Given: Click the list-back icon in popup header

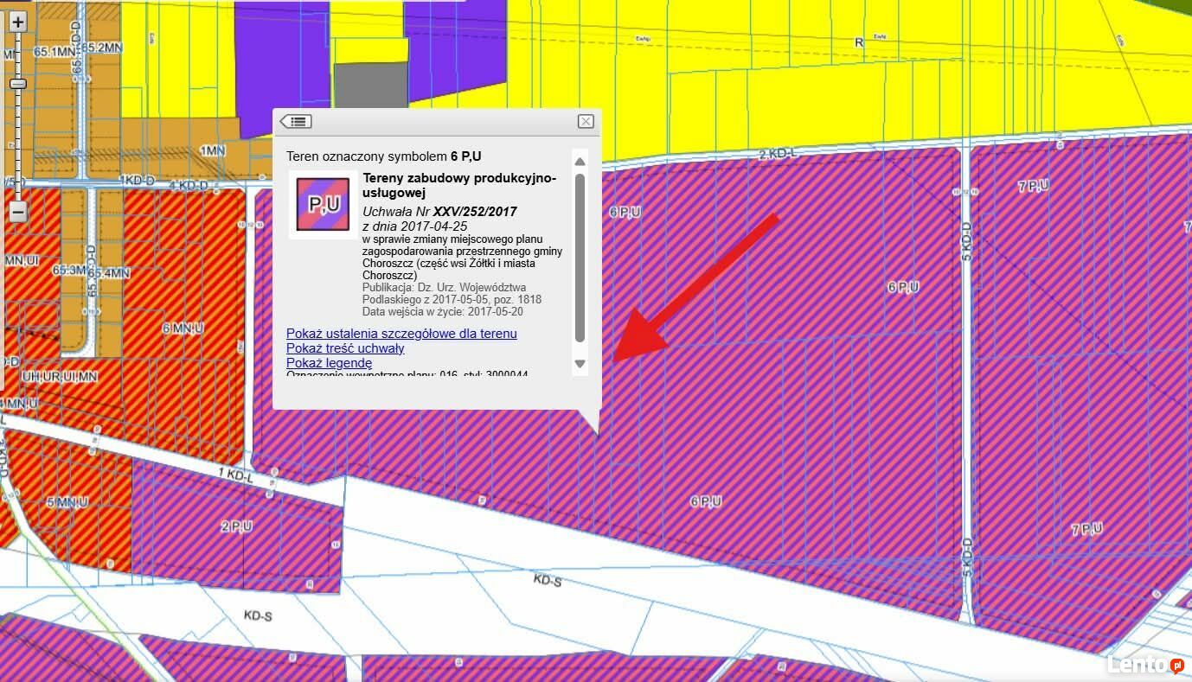Looking at the screenshot, I should [x=296, y=122].
